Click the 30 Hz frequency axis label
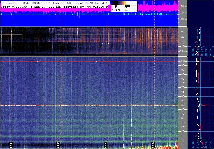Viewport: 214px width, 149px height. click(x=182, y=123)
